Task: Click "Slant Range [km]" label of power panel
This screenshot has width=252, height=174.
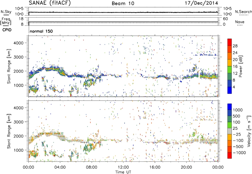Action: point(9,66)
